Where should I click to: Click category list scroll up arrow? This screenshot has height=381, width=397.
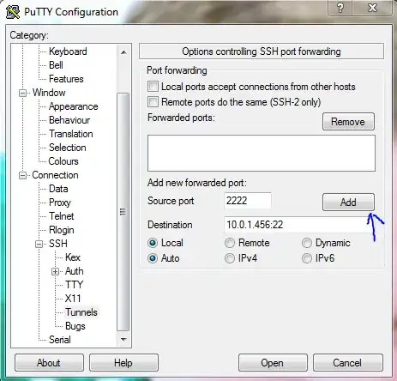coord(123,52)
